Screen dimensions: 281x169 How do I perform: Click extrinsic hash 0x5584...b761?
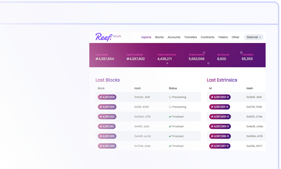coord(254,136)
